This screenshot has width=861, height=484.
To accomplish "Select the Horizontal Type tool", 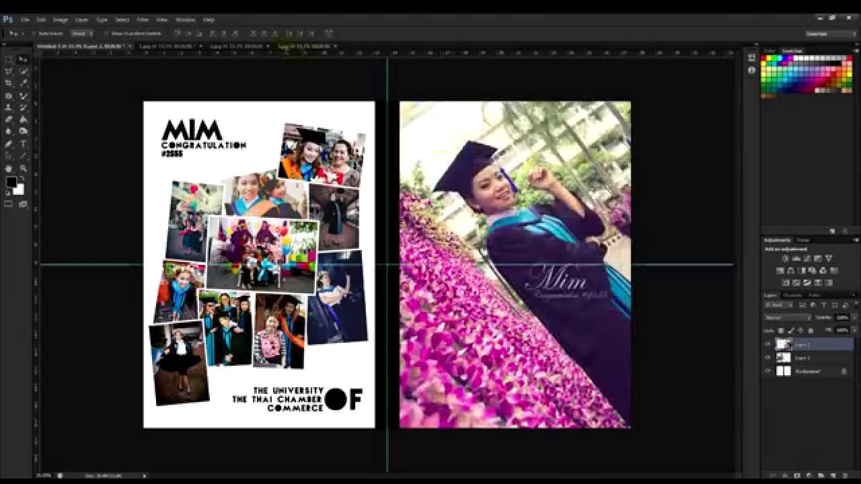I will [x=24, y=144].
